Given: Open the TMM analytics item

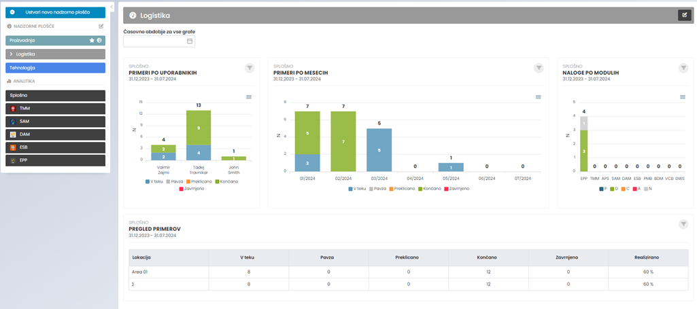Looking at the screenshot, I should click(55, 109).
